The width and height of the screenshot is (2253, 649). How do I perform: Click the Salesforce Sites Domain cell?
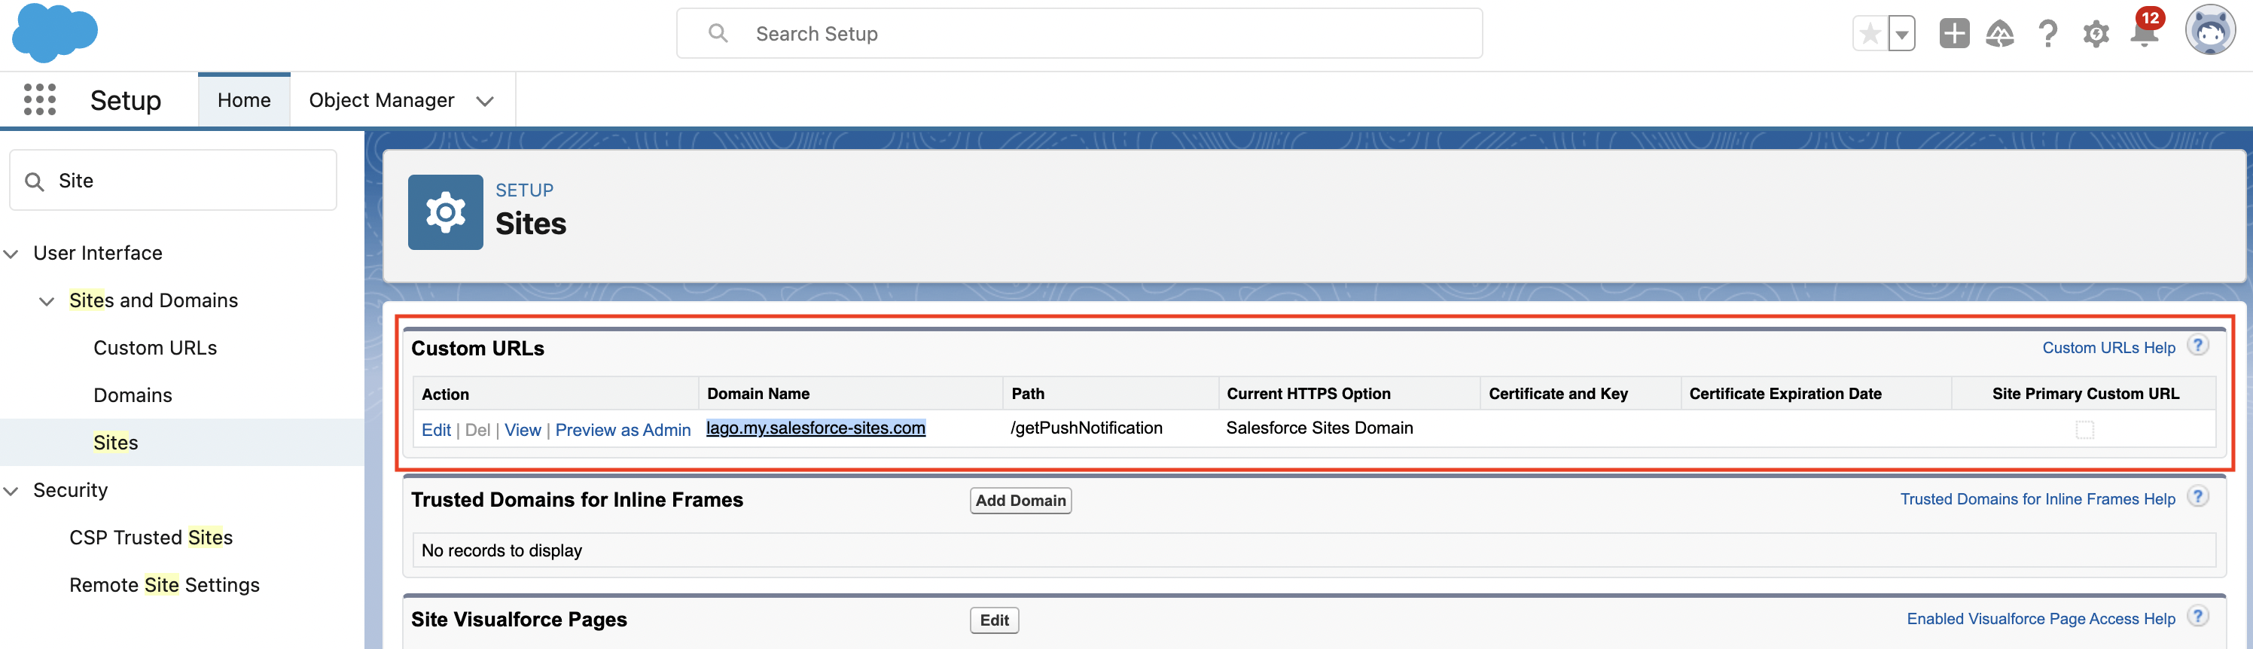pos(1319,428)
